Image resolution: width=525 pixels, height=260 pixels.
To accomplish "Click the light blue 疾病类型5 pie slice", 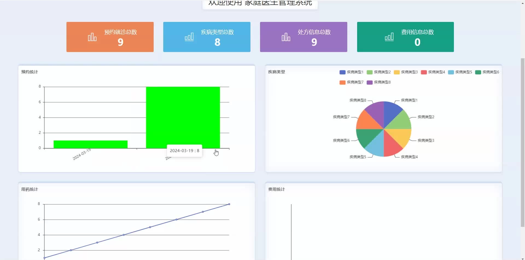I will (x=377, y=146).
